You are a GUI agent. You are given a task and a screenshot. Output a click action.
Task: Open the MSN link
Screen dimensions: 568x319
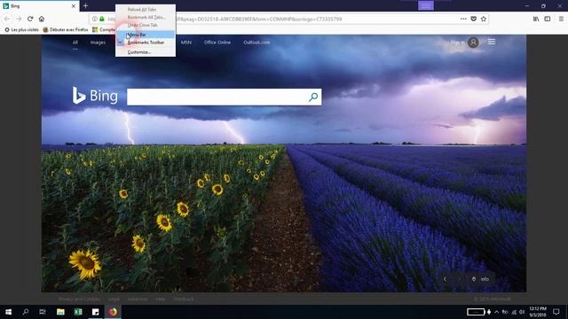[x=186, y=43]
